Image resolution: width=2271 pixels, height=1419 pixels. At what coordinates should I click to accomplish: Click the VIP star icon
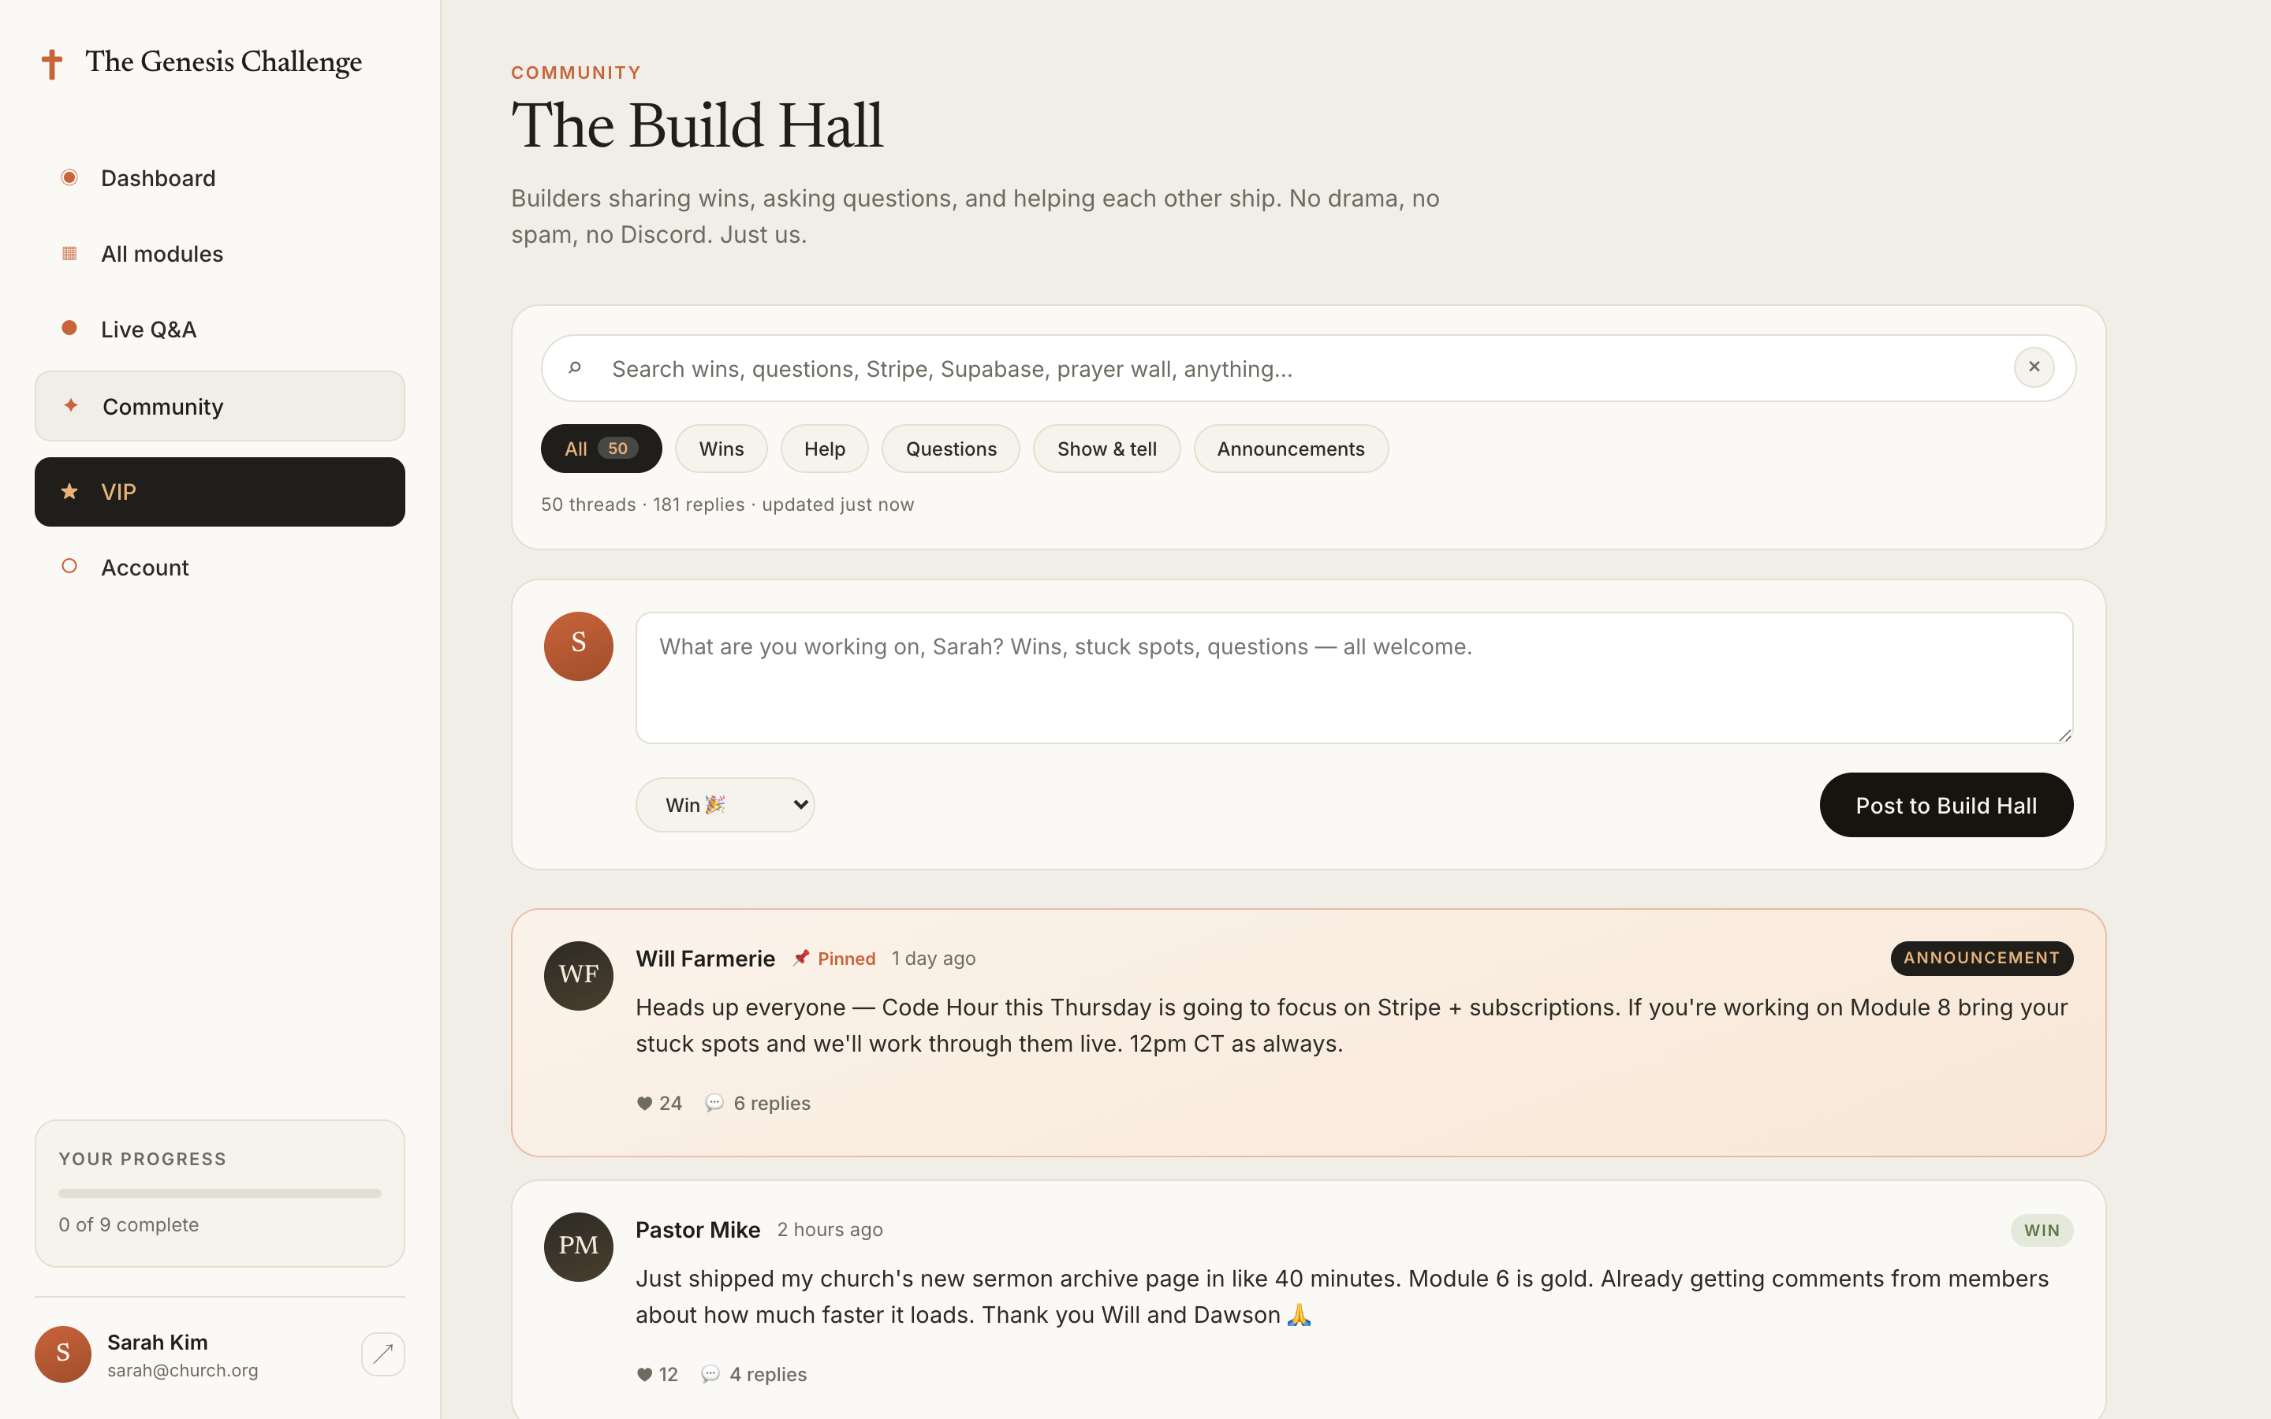coord(69,490)
